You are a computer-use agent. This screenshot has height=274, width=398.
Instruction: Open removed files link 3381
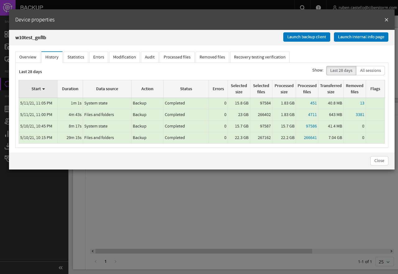pyautogui.click(x=360, y=115)
